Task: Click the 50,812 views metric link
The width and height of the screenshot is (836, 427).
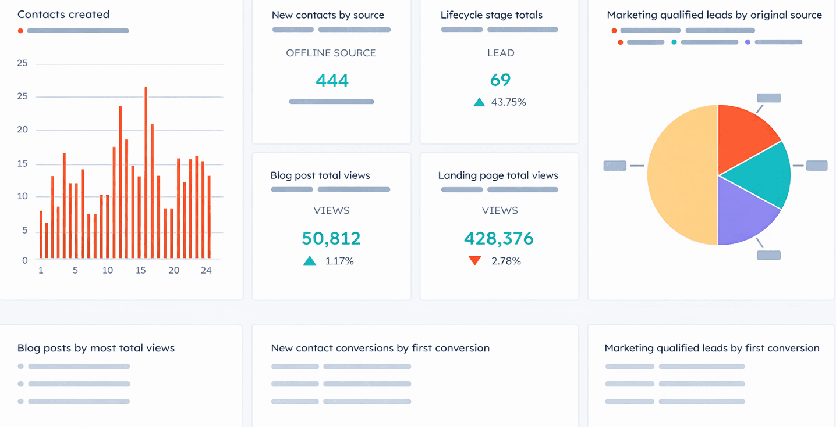Action: (x=331, y=238)
